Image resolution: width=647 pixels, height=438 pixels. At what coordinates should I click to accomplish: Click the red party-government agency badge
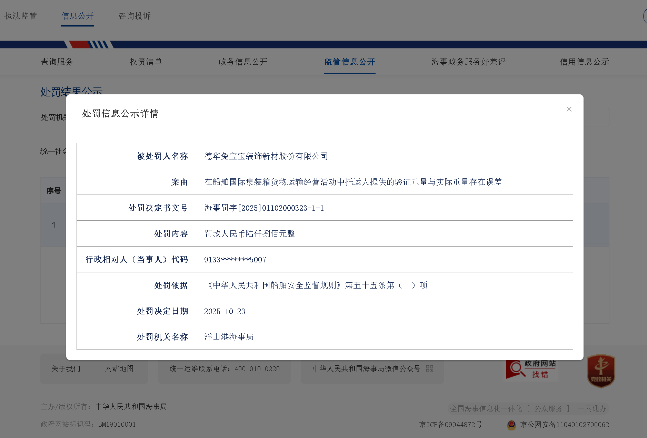tap(601, 371)
